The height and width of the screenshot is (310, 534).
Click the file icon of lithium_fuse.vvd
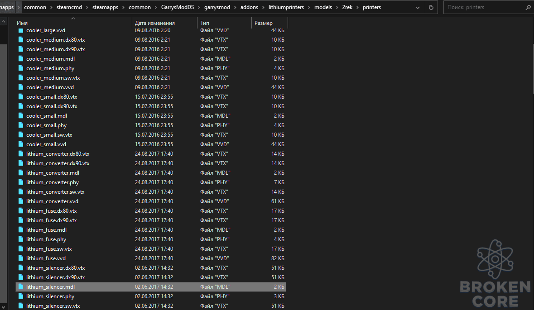pyautogui.click(x=21, y=258)
